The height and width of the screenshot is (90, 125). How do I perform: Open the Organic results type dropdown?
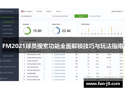[x=49, y=11]
